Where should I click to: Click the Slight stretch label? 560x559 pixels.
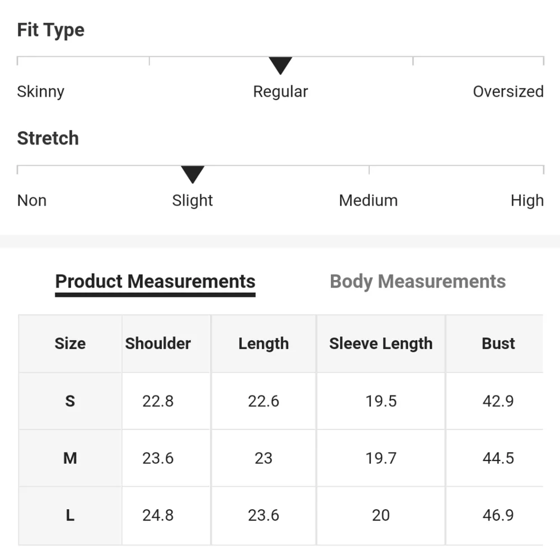(x=193, y=200)
